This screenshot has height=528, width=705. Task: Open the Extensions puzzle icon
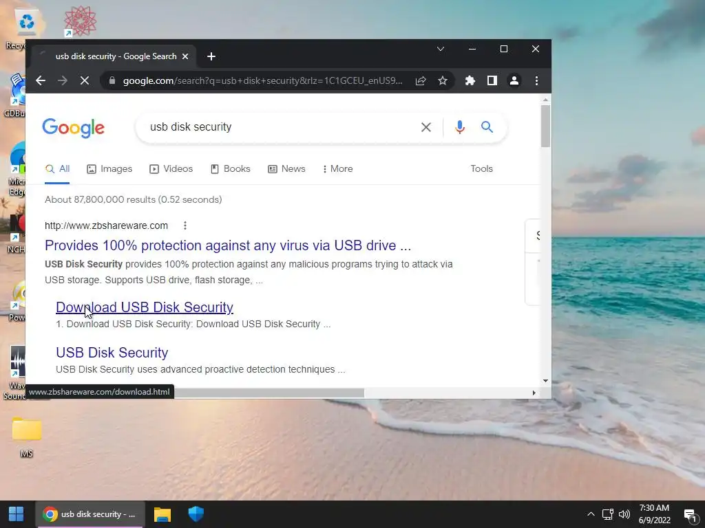tap(470, 81)
